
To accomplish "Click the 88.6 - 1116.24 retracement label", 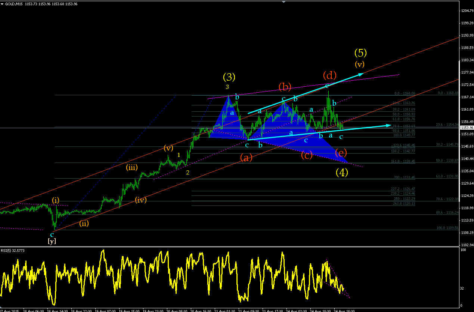I will (x=447, y=212).
